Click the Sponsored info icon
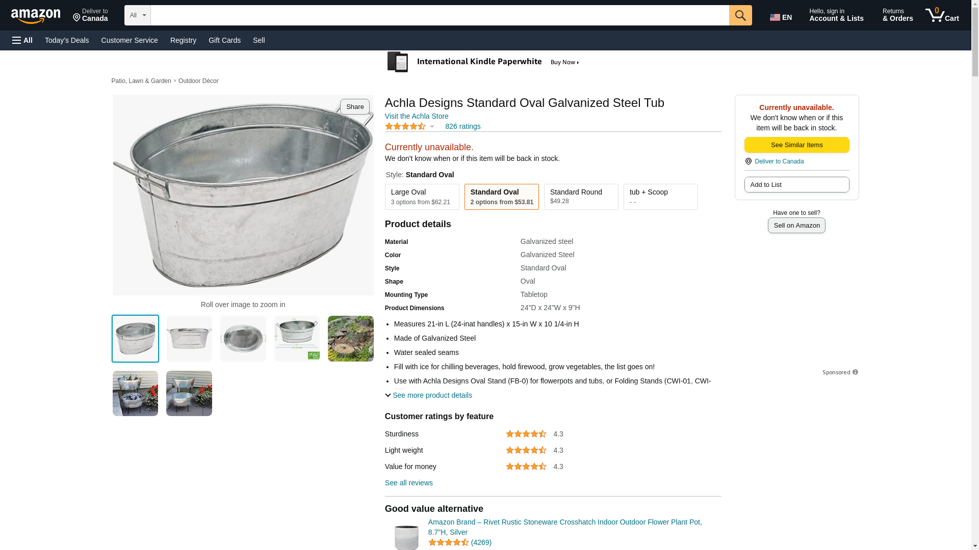Viewport: 979px width, 550px height. (855, 372)
